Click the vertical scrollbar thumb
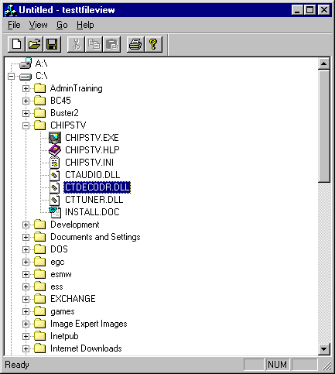Image resolution: width=335 pixels, height=374 pixels. click(x=324, y=126)
